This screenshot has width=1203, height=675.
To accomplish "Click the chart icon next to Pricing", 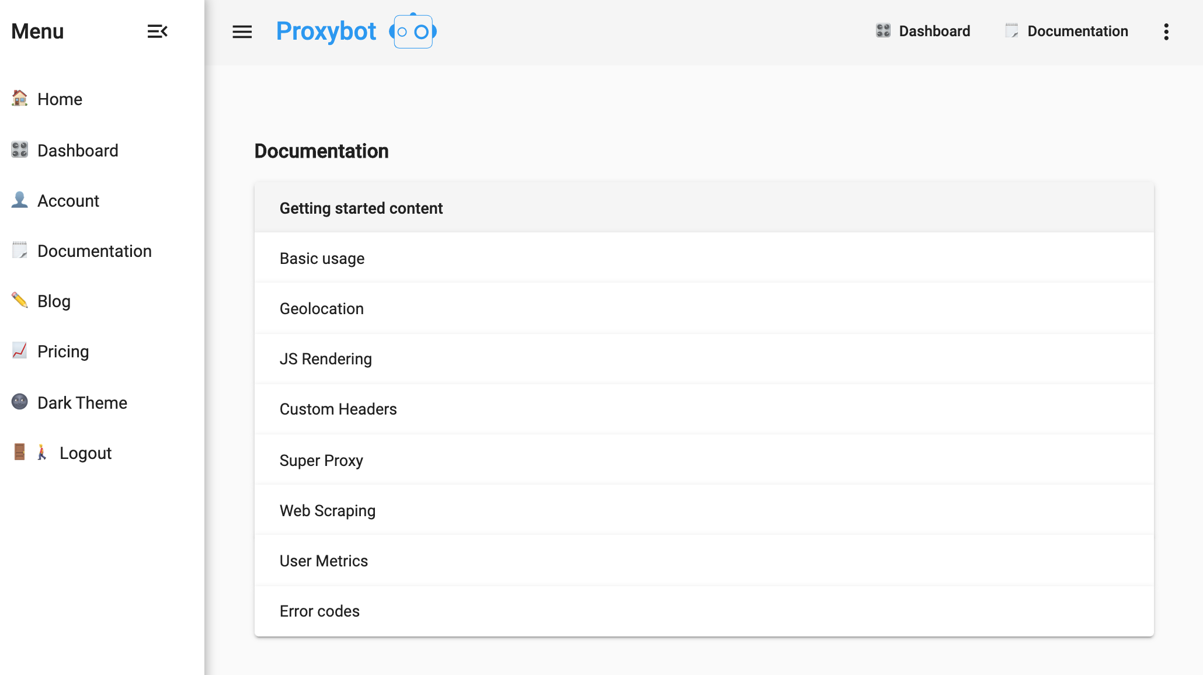I will [x=20, y=350].
